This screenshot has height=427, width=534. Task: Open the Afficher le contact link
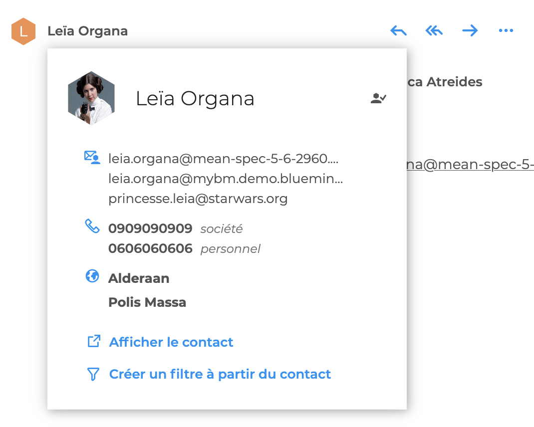point(171,342)
